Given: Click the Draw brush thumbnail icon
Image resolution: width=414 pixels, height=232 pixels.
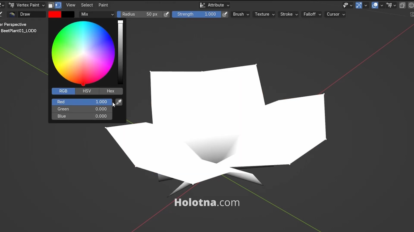Looking at the screenshot, I should click(x=12, y=14).
